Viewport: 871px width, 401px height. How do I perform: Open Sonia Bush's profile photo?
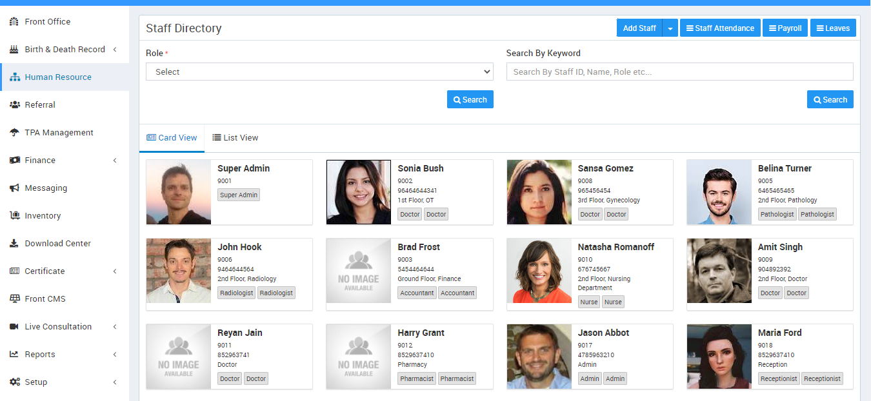pyautogui.click(x=359, y=192)
